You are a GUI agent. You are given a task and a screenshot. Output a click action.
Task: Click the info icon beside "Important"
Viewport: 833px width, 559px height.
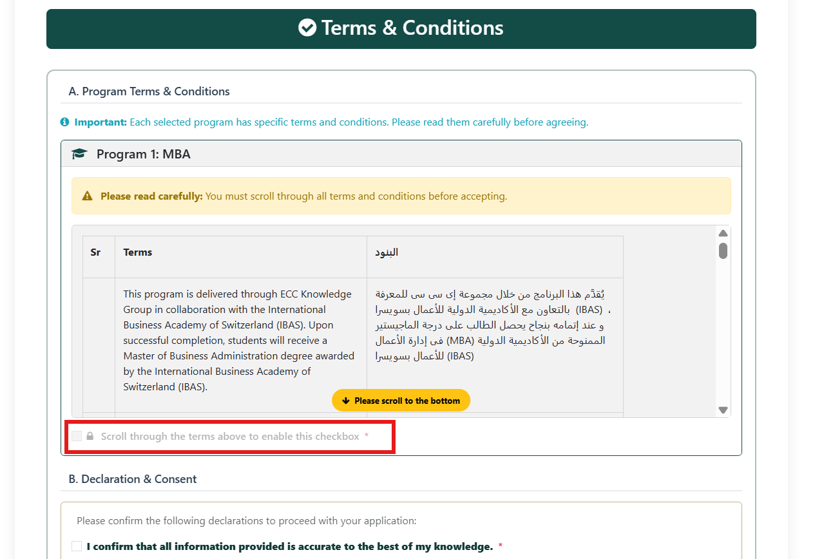64,122
